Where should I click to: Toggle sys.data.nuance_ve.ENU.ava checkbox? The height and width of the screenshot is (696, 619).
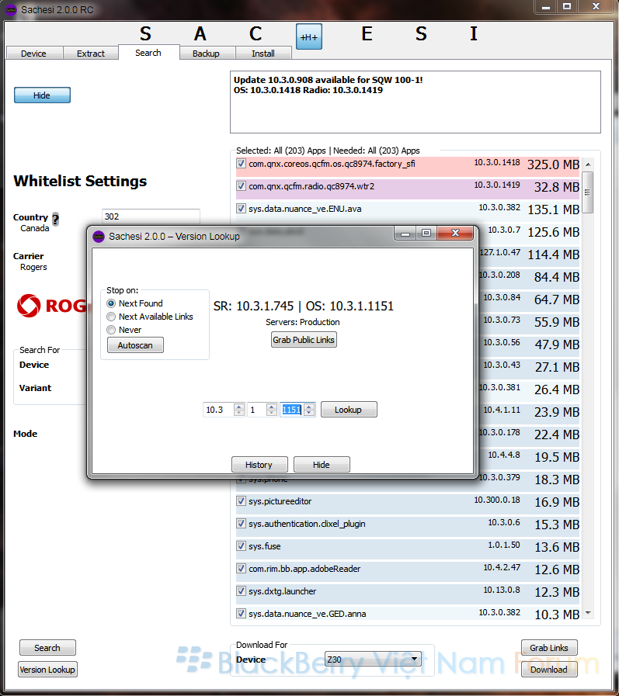pos(241,209)
